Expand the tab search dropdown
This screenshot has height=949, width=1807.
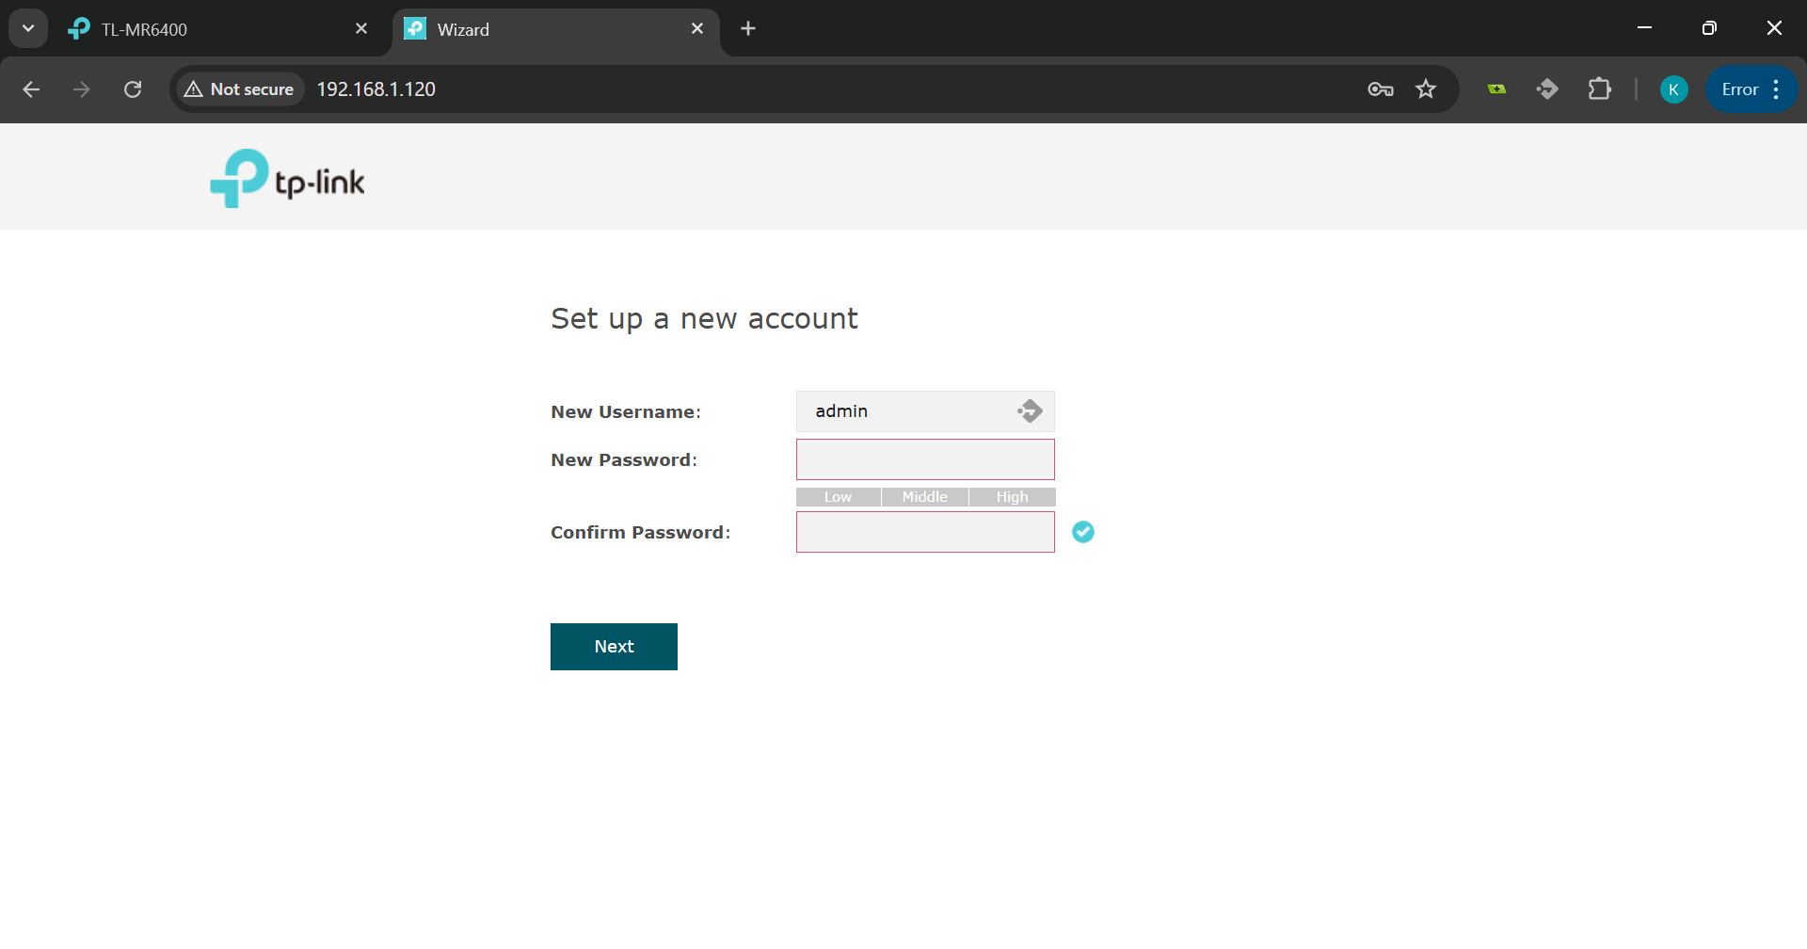coord(28,28)
